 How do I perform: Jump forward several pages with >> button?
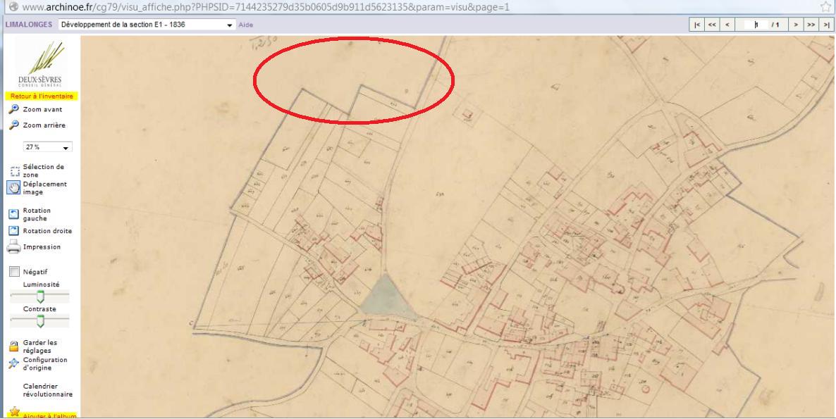tap(811, 25)
